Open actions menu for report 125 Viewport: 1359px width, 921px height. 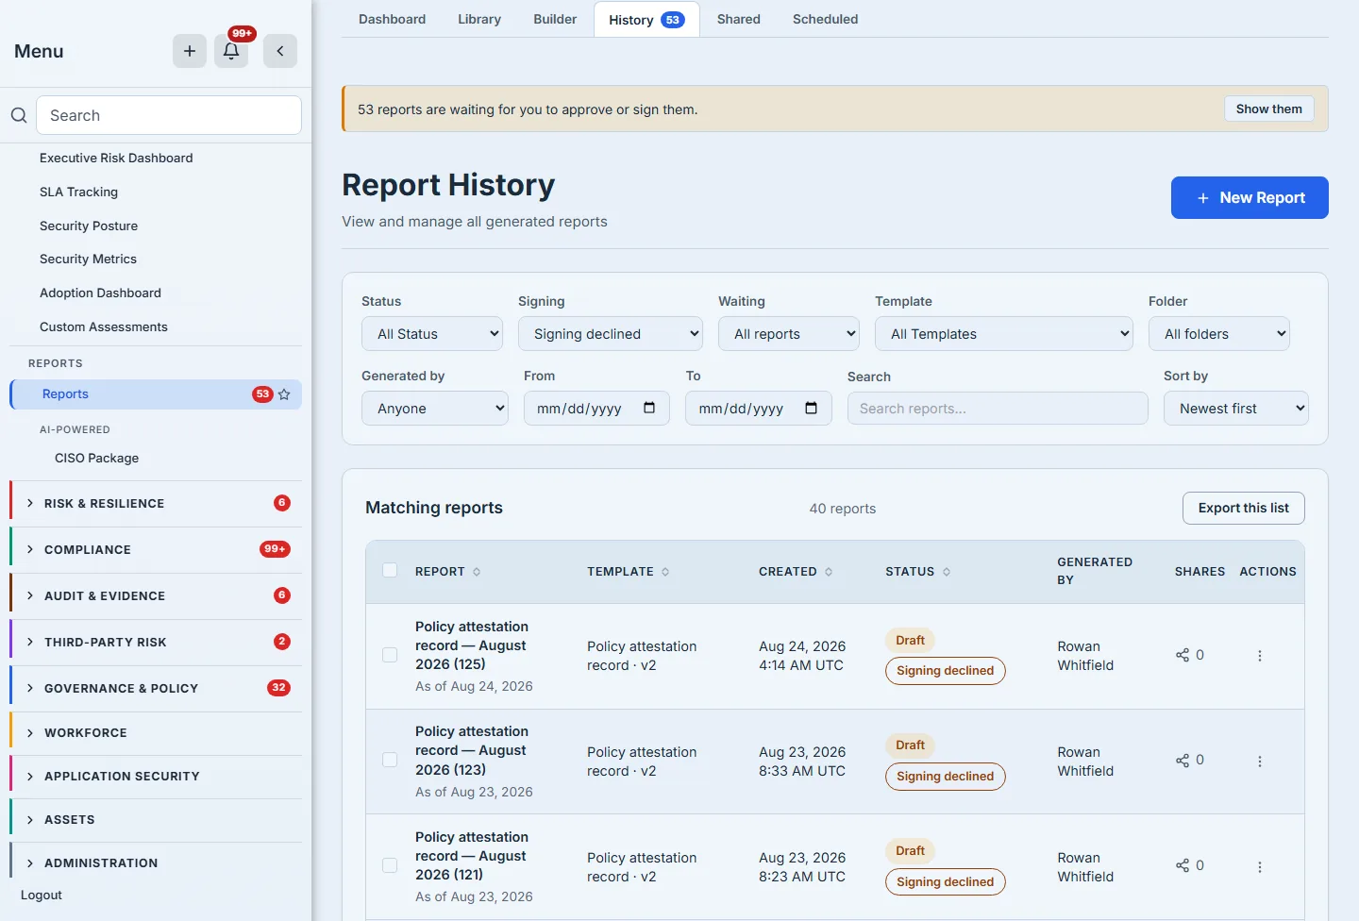[x=1260, y=656]
